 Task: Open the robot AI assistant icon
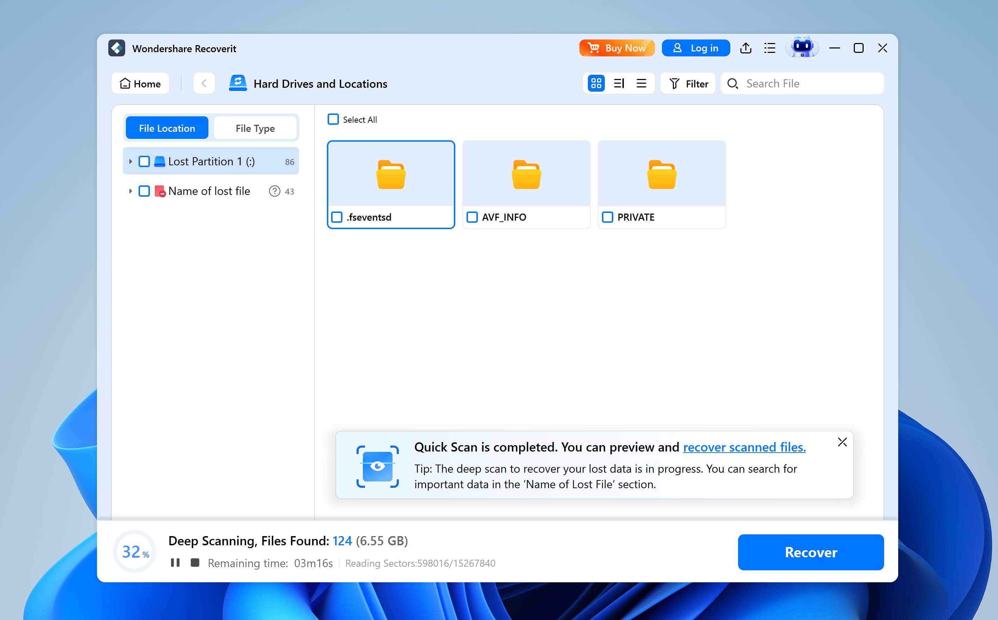pos(802,47)
